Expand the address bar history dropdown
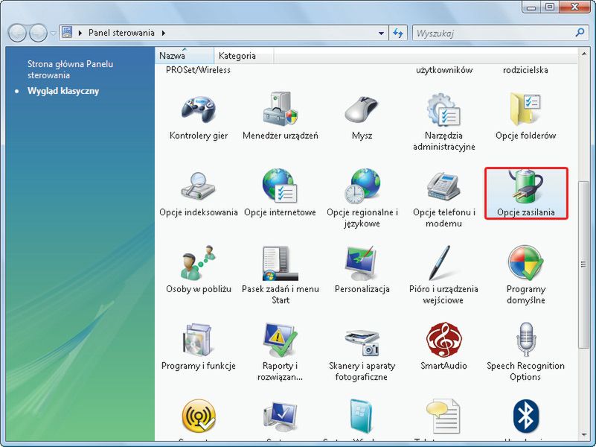Screen dimensions: 596x447 click(x=381, y=34)
